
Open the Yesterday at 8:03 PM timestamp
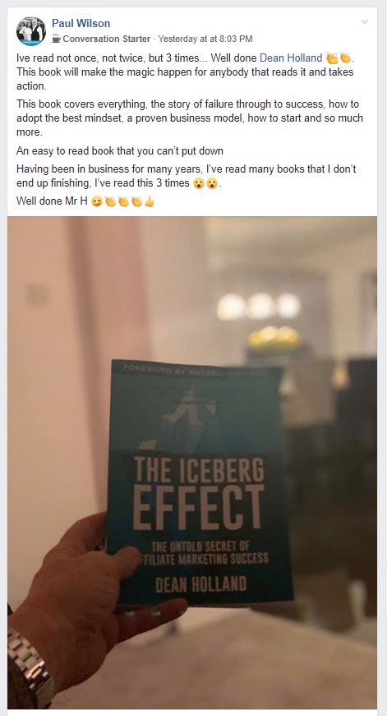pyautogui.click(x=205, y=39)
